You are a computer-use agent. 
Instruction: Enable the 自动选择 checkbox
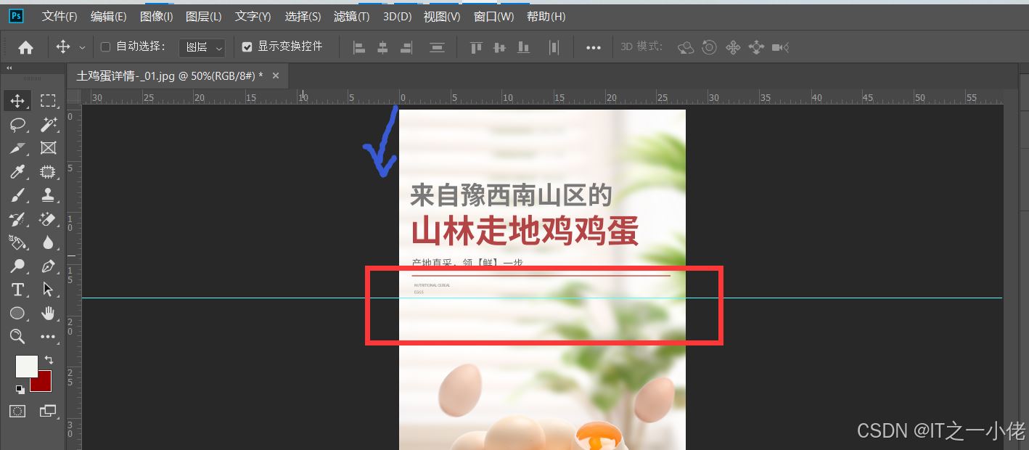click(x=105, y=47)
